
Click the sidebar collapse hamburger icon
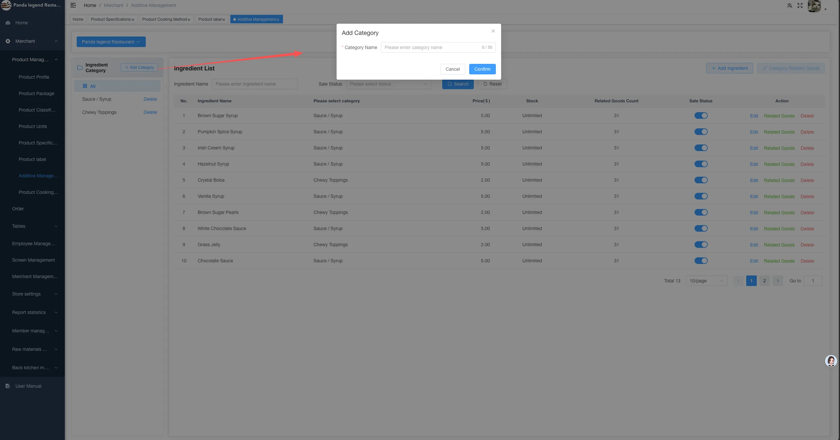tap(73, 5)
